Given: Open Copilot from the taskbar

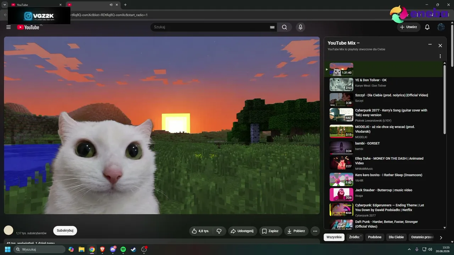Looking at the screenshot, I should click(x=71, y=249).
